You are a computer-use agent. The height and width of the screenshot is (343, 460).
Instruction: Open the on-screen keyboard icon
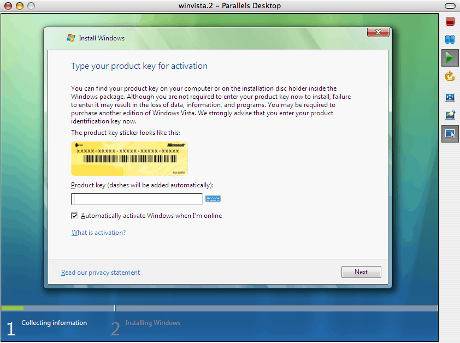tap(213, 199)
